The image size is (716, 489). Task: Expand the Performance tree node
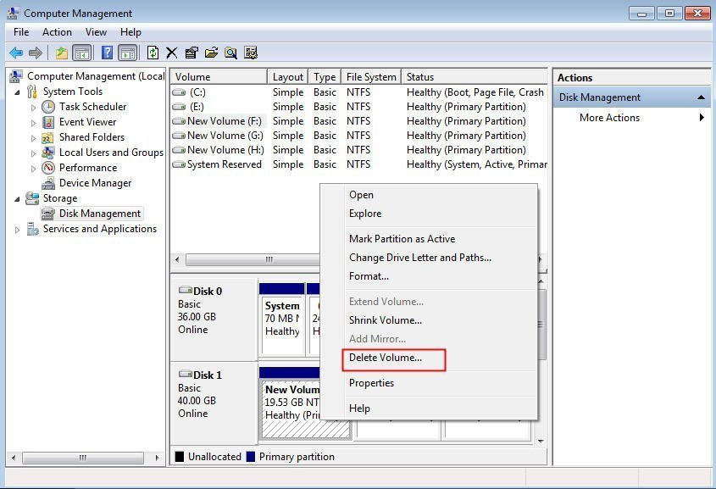33,169
